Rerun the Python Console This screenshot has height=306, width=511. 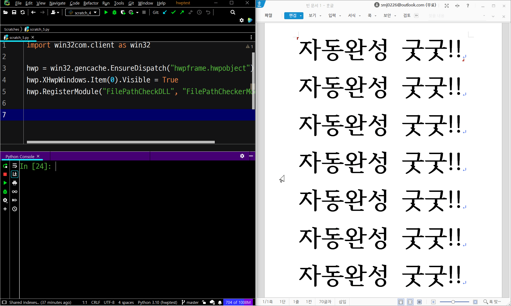pyautogui.click(x=5, y=166)
